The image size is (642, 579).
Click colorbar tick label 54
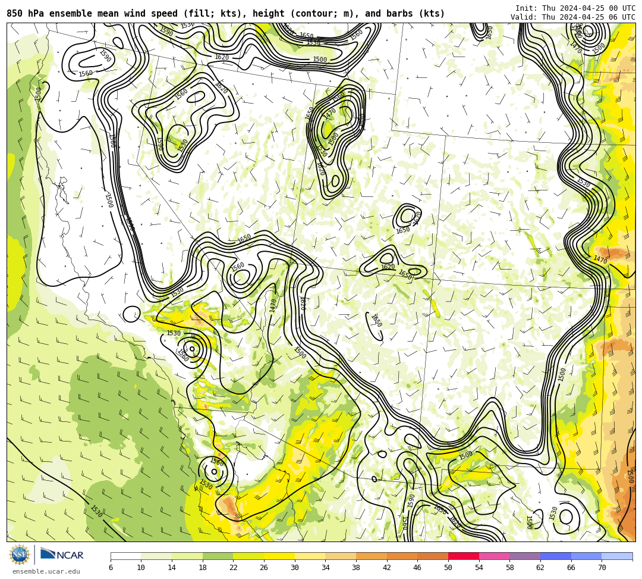point(479,568)
